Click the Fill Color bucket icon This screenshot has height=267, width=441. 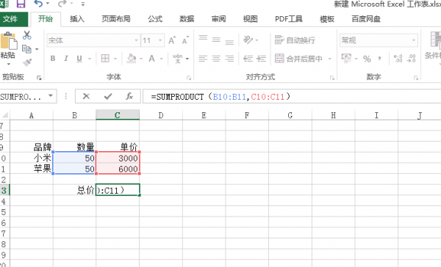click(132, 59)
